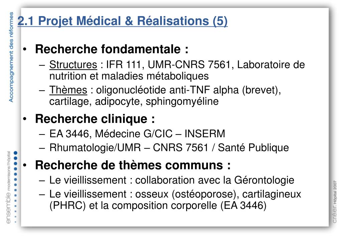Click the 'Rhumatologie/UMR – CNRS 7561 / Santé Publique' line

coord(169,147)
